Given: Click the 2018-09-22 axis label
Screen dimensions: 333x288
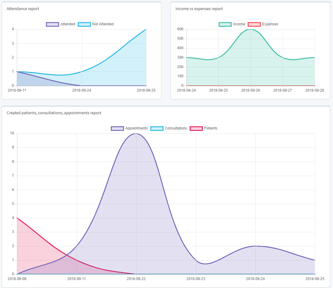Looking at the screenshot, I should pos(136,279).
